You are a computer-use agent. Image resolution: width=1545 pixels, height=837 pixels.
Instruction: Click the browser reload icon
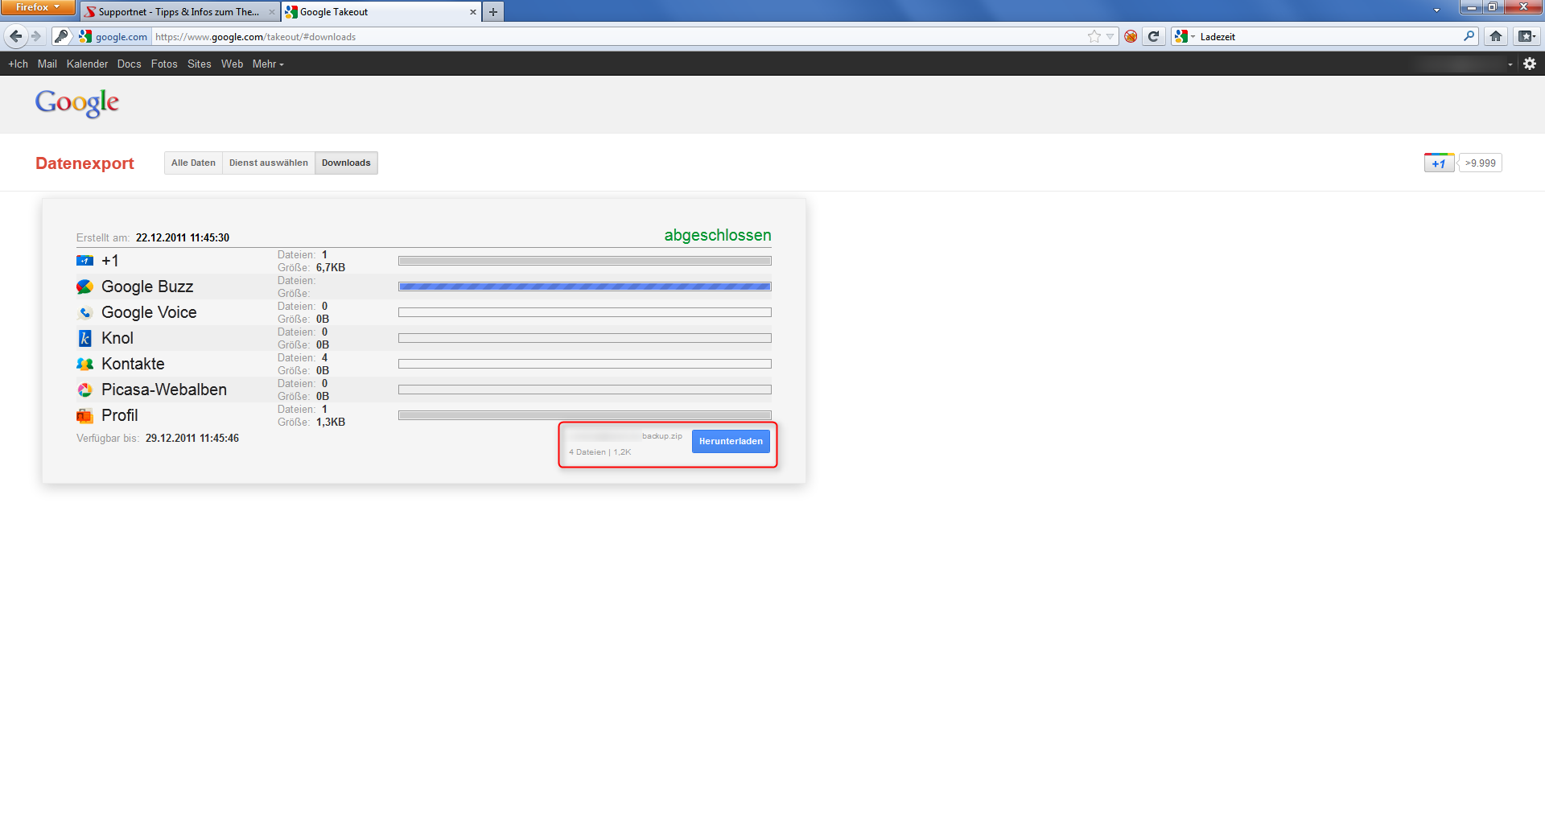tap(1154, 36)
